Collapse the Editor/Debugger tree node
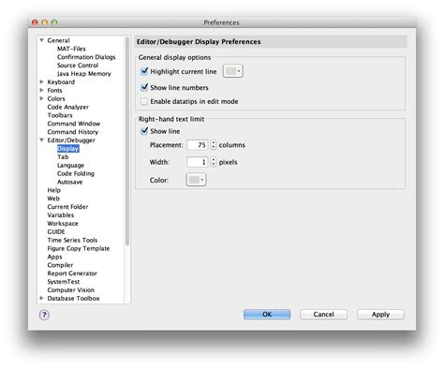Screen dimensions: 444x369 pos(41,140)
